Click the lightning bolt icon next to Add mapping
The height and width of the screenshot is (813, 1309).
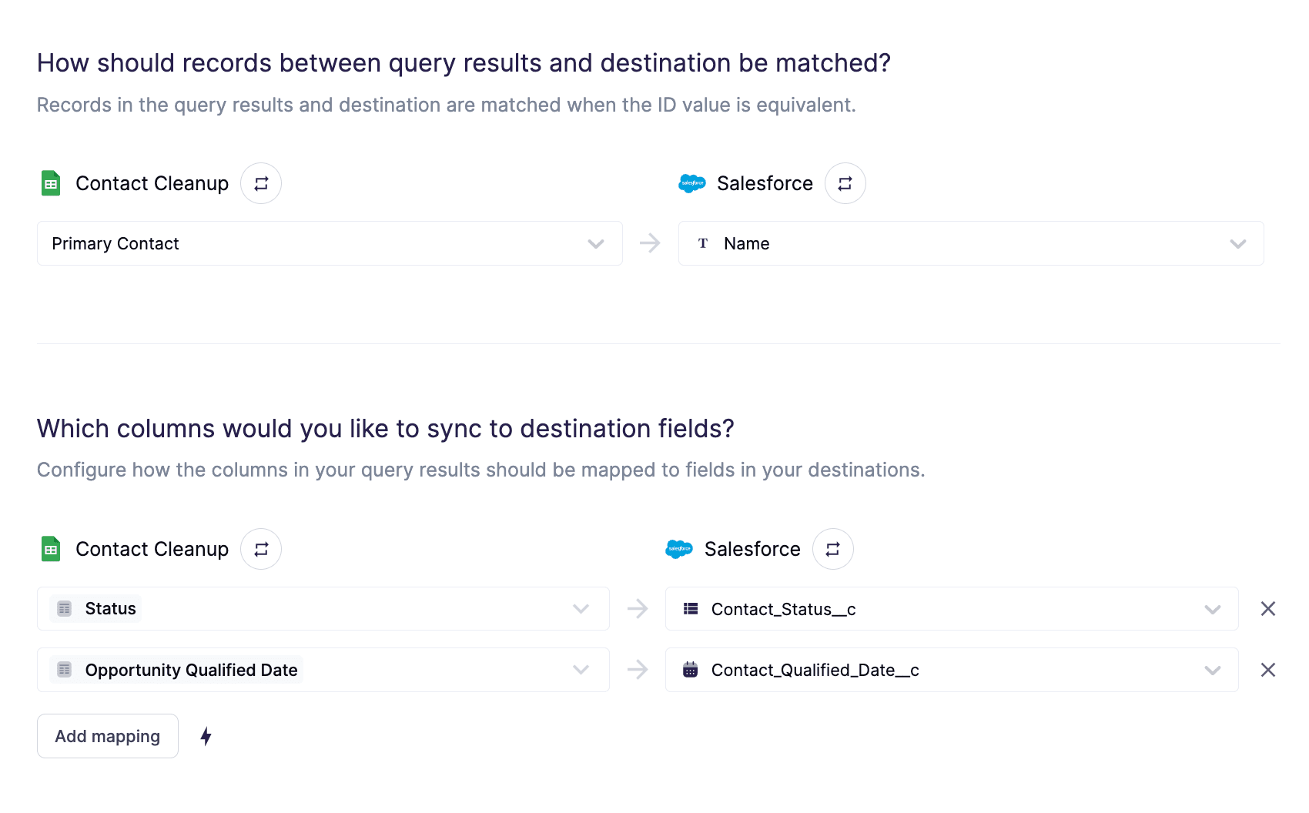pos(206,736)
